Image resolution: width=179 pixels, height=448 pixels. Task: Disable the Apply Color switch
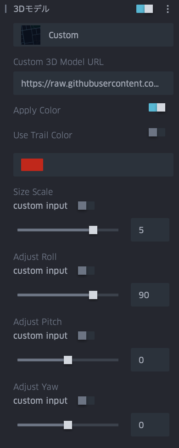point(157,107)
